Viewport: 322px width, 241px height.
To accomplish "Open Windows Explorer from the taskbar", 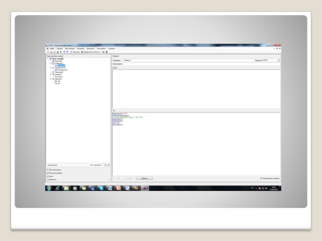I will click(66, 188).
